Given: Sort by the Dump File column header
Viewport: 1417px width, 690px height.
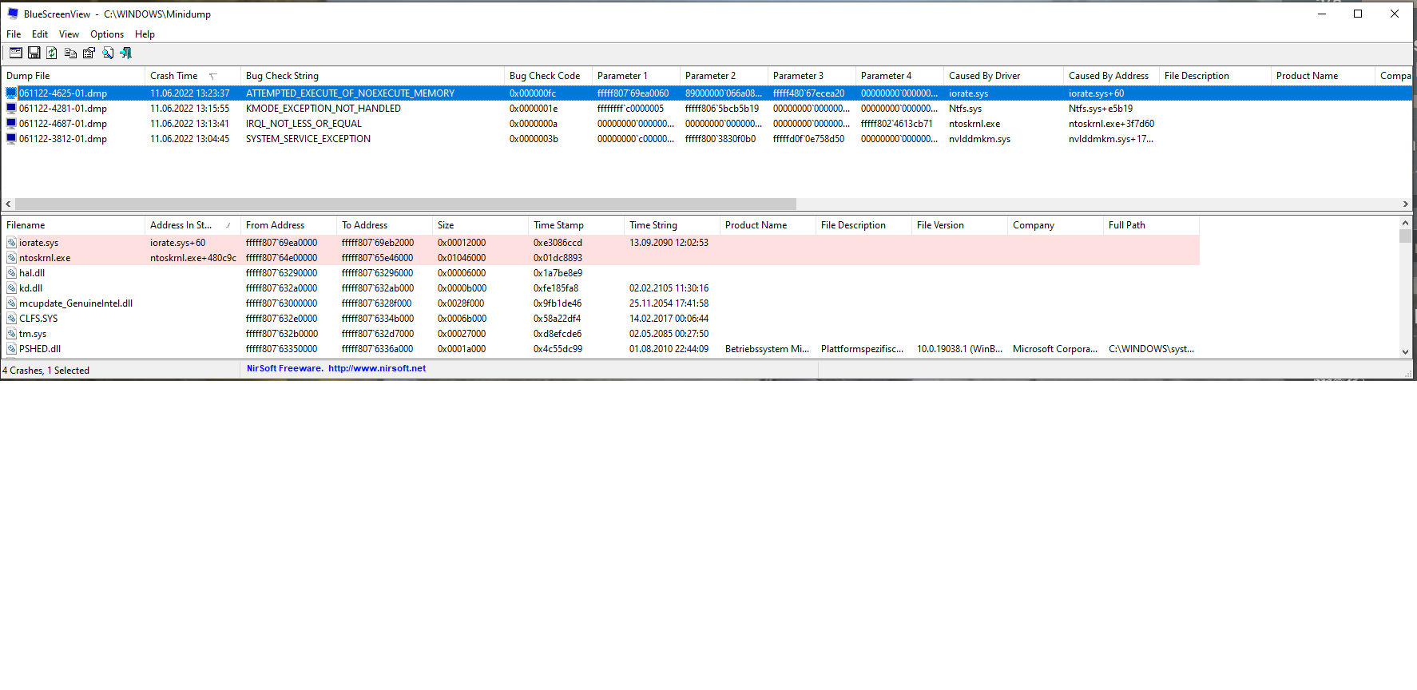Looking at the screenshot, I should (73, 76).
